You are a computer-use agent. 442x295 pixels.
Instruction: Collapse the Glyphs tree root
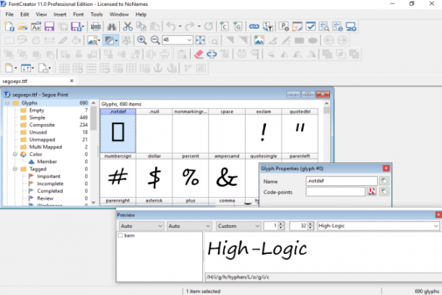click(7, 102)
